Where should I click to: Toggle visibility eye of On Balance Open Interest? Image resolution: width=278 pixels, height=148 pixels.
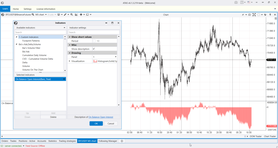tap(64, 79)
